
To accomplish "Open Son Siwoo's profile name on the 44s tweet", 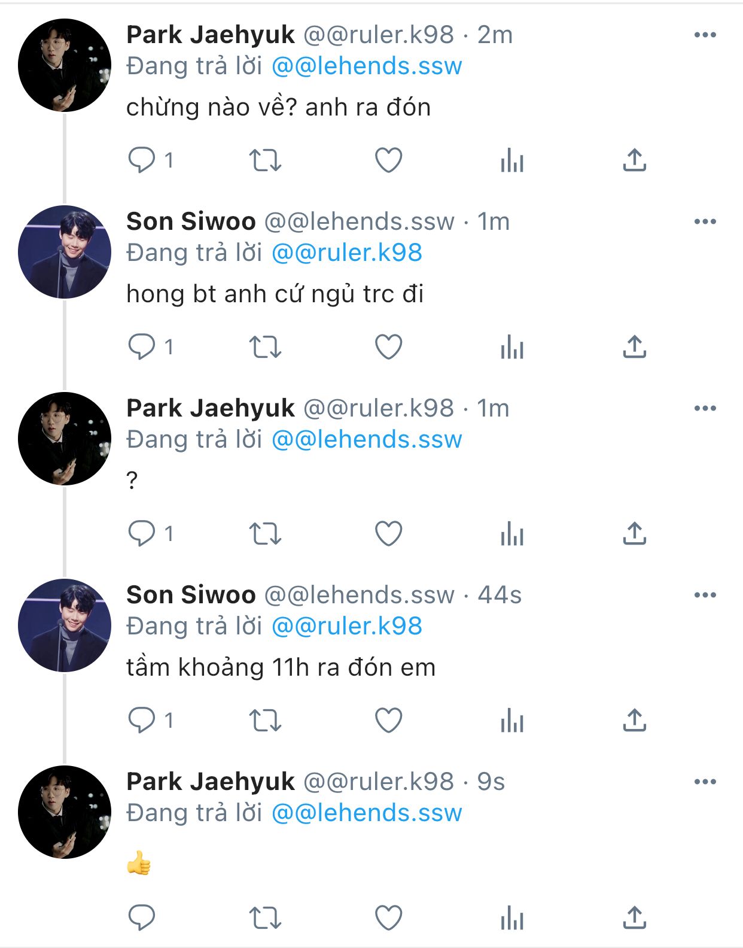I will point(191,595).
